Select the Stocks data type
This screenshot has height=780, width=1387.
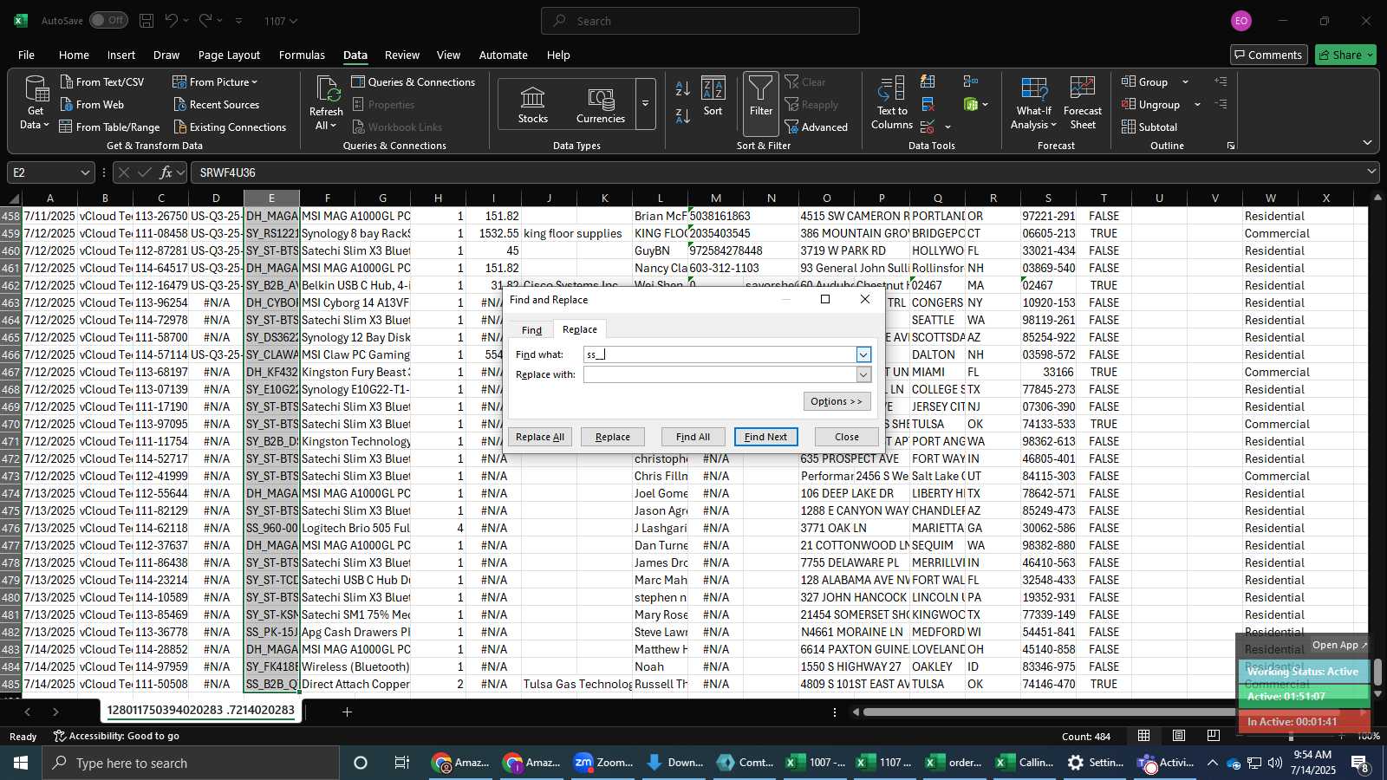[x=532, y=104]
